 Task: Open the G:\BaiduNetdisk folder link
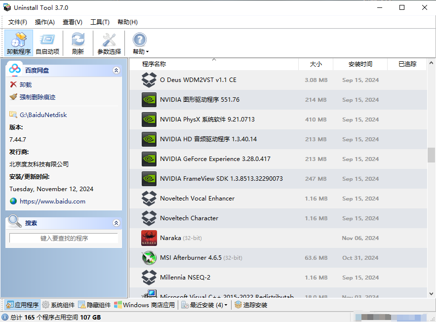pos(43,115)
